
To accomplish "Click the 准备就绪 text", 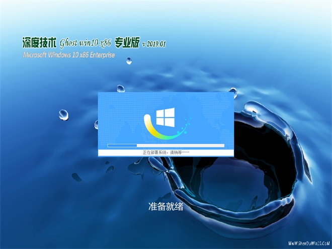I will 166,206.
